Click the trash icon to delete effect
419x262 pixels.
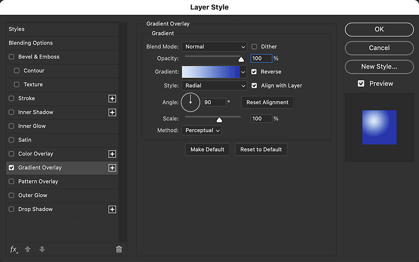pyautogui.click(x=119, y=249)
